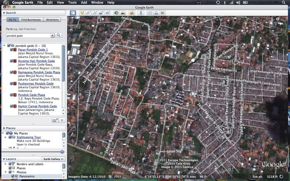Show historical imagery clock icon in toolbar

116,13
